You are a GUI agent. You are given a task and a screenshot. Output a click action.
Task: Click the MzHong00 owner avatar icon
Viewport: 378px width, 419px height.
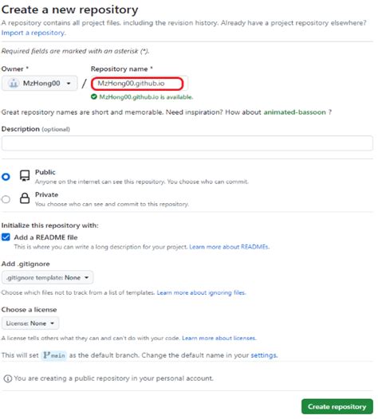point(13,84)
